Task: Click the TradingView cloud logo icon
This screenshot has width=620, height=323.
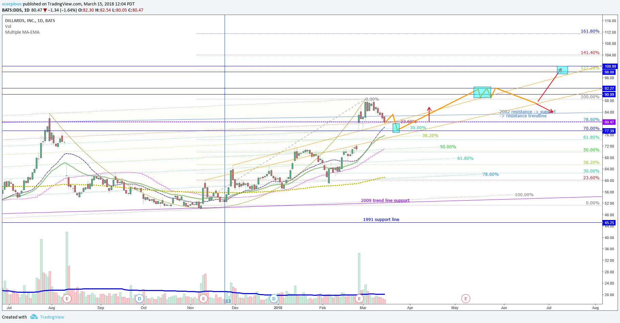Action: pos(34,317)
